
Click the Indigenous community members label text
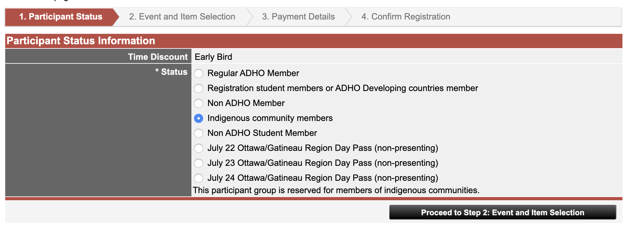click(x=270, y=118)
